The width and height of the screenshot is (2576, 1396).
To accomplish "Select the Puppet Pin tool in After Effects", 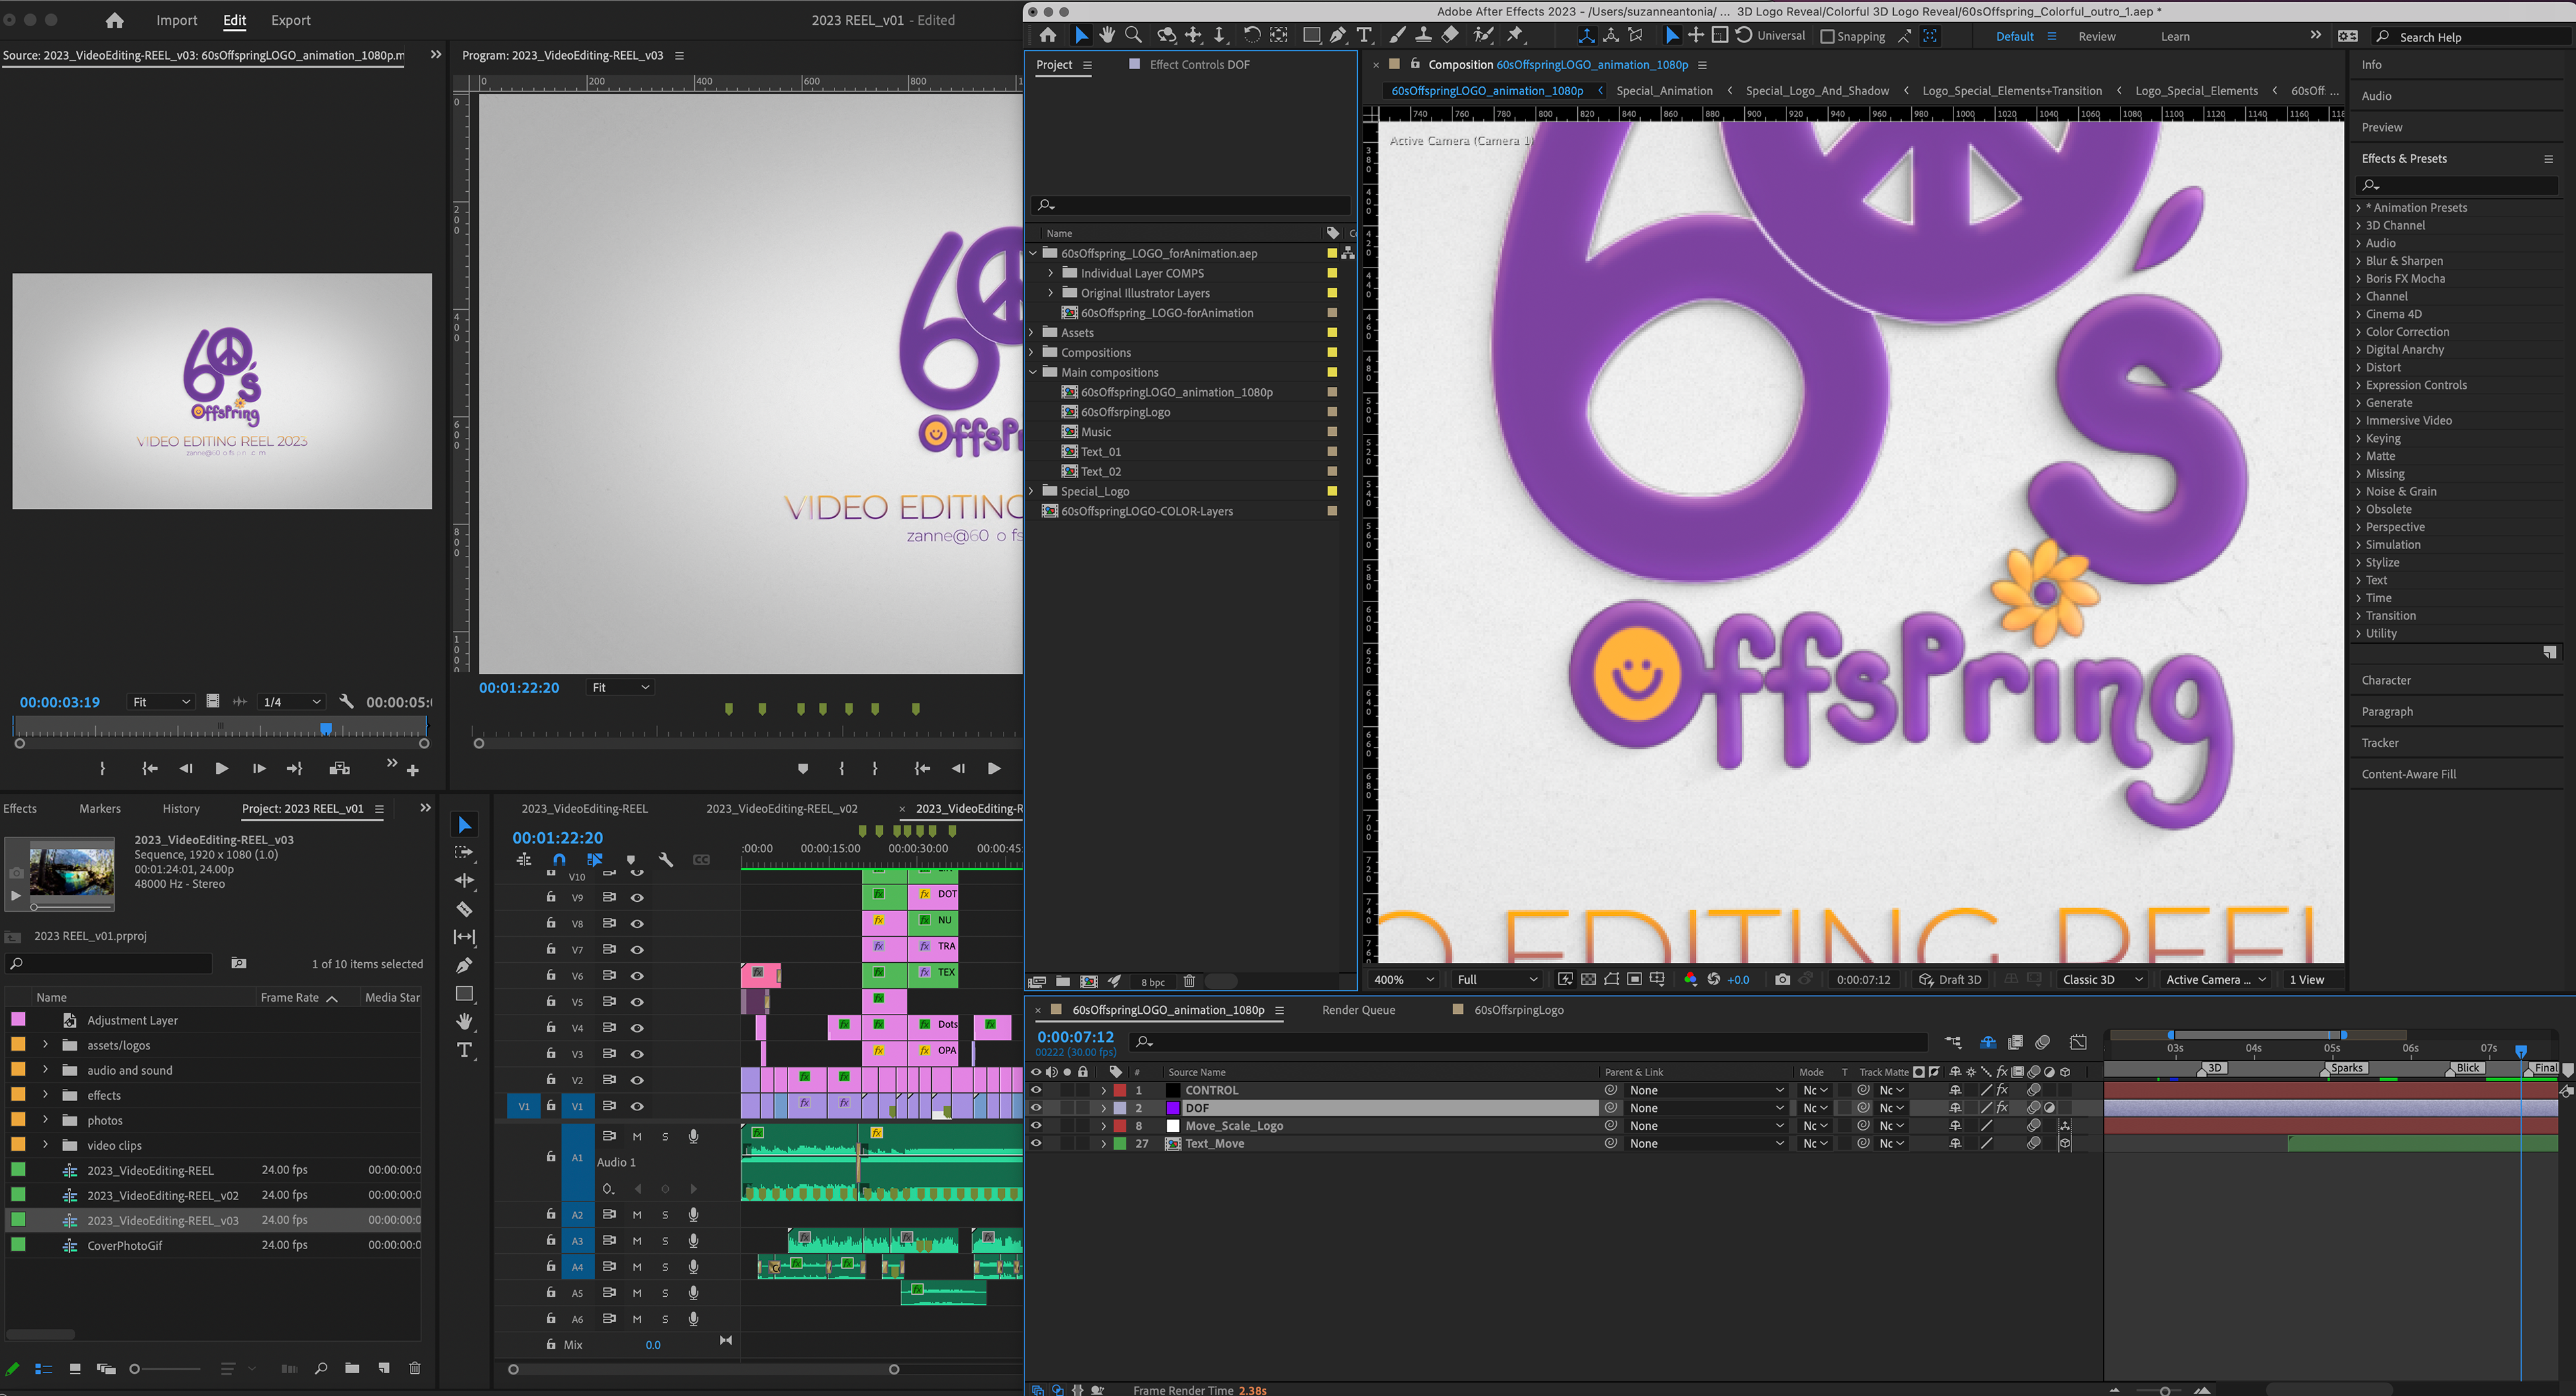I will pos(1516,35).
